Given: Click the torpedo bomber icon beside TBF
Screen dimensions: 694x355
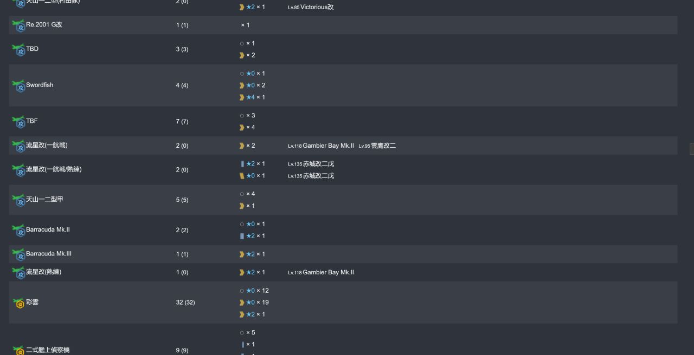Looking at the screenshot, I should pos(19,122).
